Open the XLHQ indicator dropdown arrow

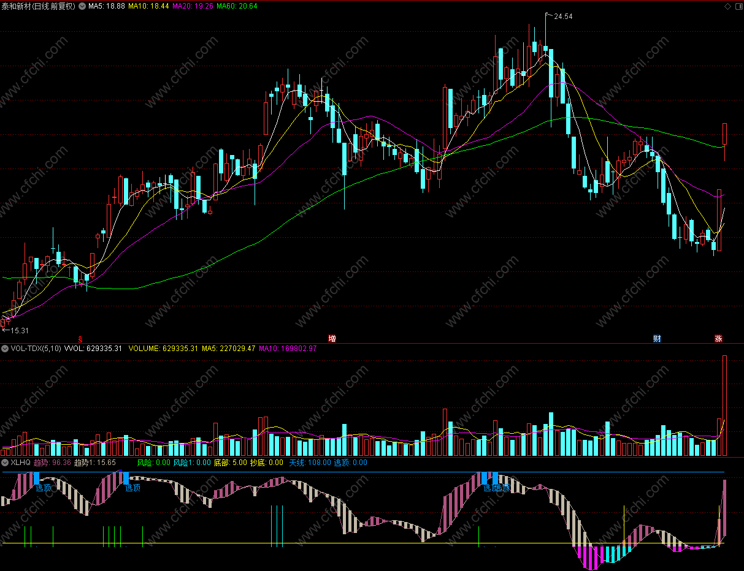[5, 463]
